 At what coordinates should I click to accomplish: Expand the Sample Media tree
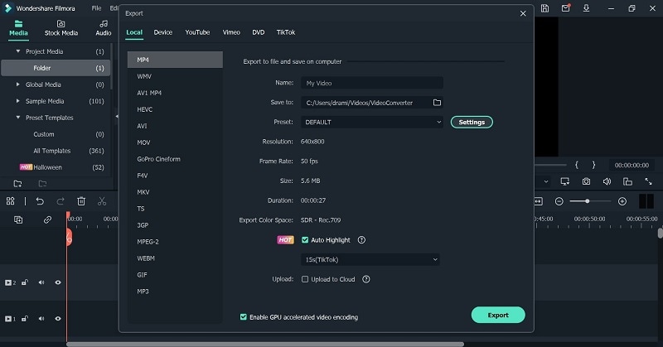[x=17, y=100]
